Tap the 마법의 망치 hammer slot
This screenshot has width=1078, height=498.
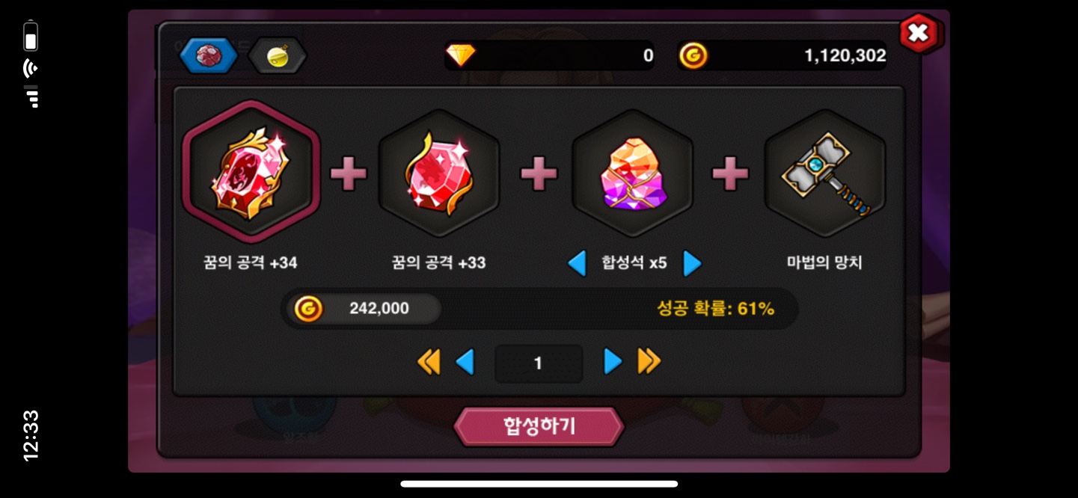pos(825,173)
